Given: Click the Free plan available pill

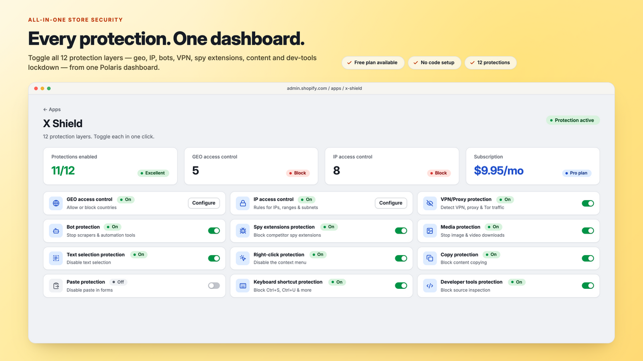Looking at the screenshot, I should coord(373,63).
